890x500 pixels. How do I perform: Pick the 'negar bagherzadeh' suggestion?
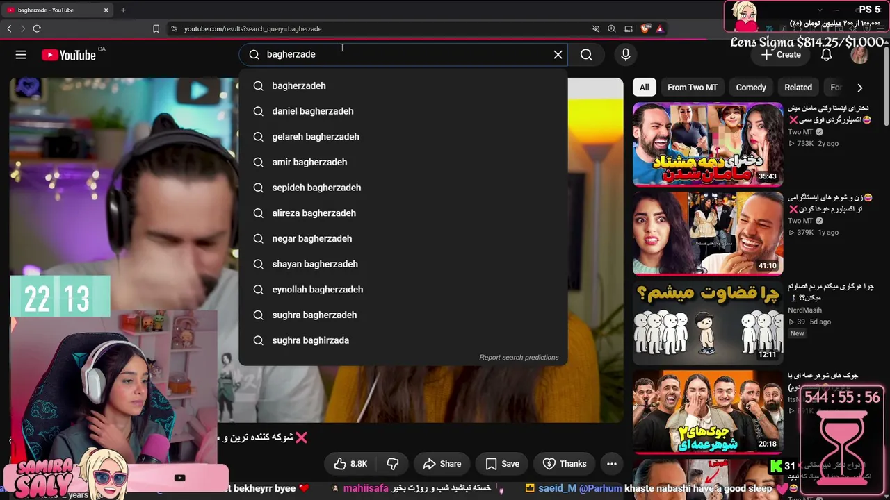click(403, 238)
